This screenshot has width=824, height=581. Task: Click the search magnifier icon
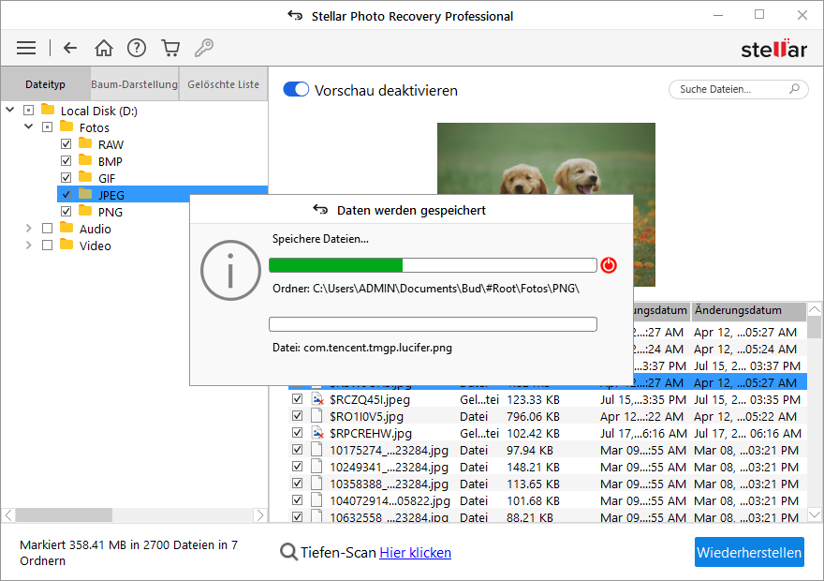tap(794, 90)
